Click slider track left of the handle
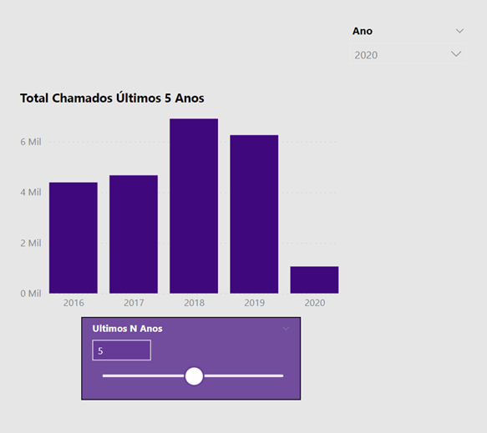Viewport: 487px width, 433px height. tap(144, 376)
